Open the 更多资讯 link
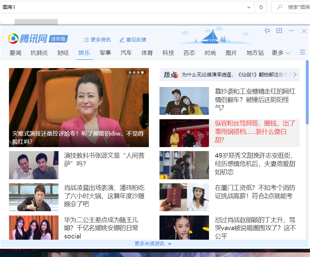 pyautogui.click(x=101, y=40)
